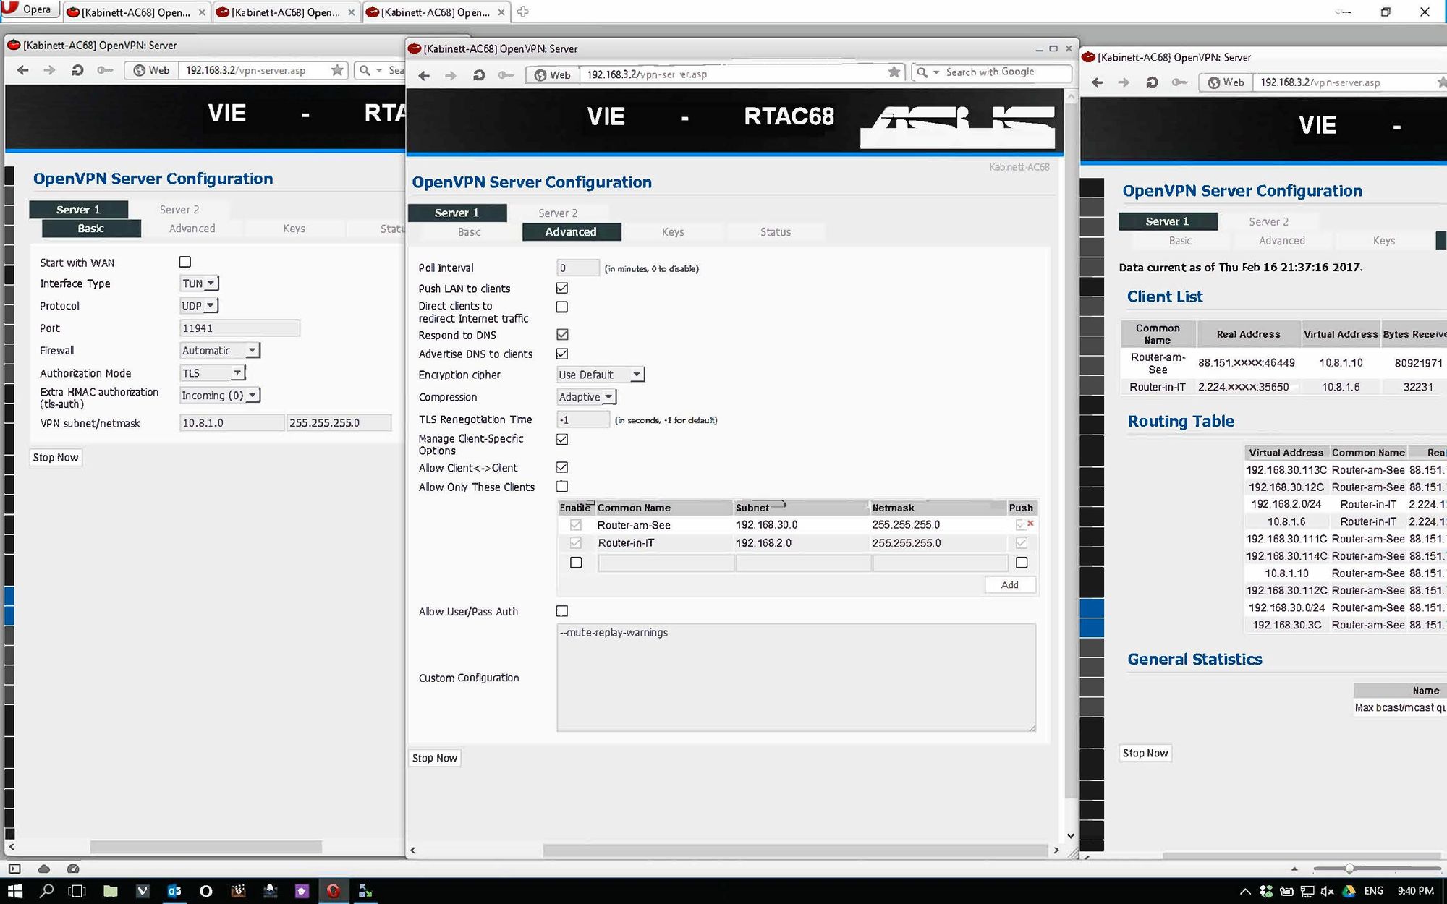Enable Allow User/Pass Auth checkbox
Image resolution: width=1447 pixels, height=904 pixels.
(x=562, y=611)
